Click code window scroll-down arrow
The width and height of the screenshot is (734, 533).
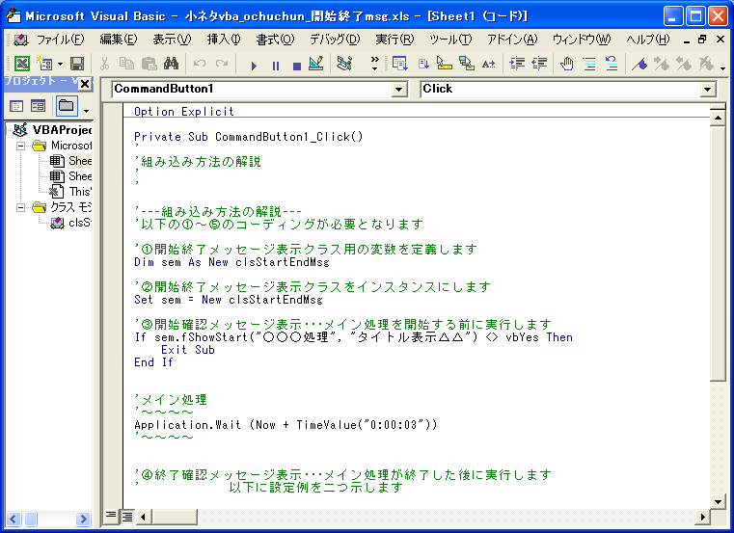tap(718, 501)
